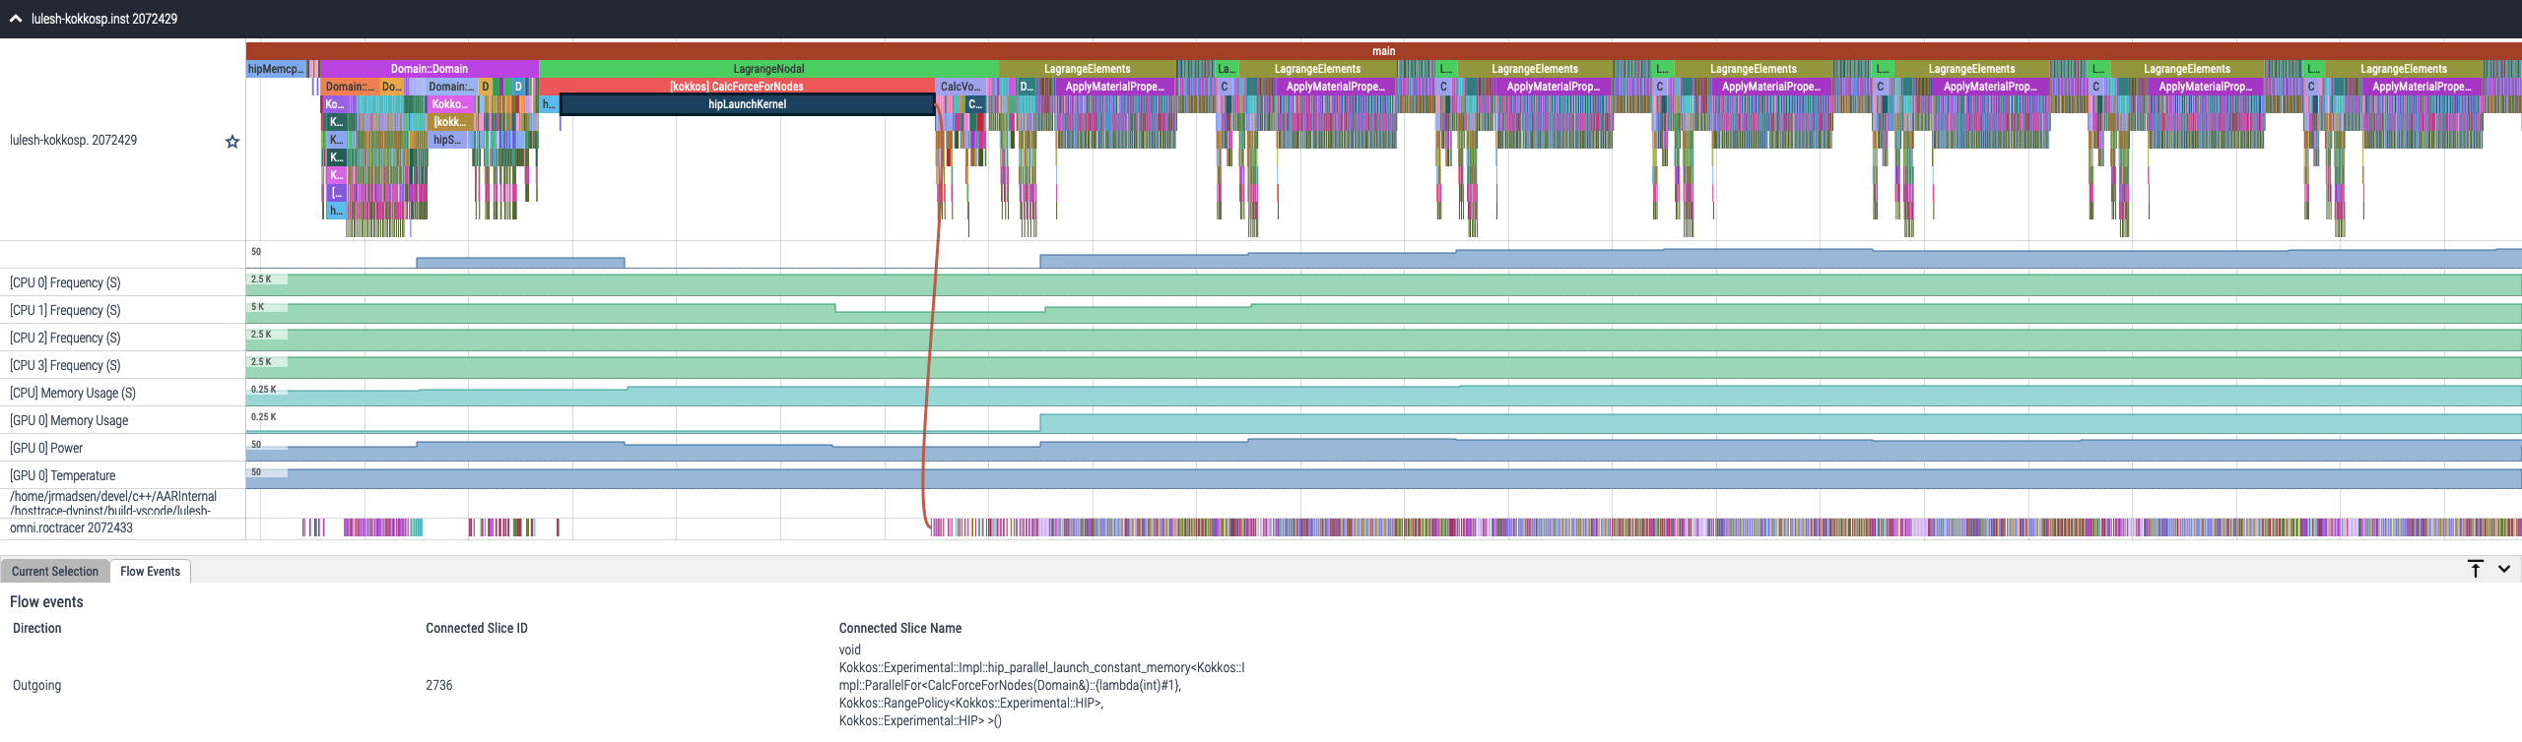This screenshot has height=742, width=2522.
Task: Click the Kokkos hip_parallel_launch connected slice name
Action: [x=1041, y=686]
